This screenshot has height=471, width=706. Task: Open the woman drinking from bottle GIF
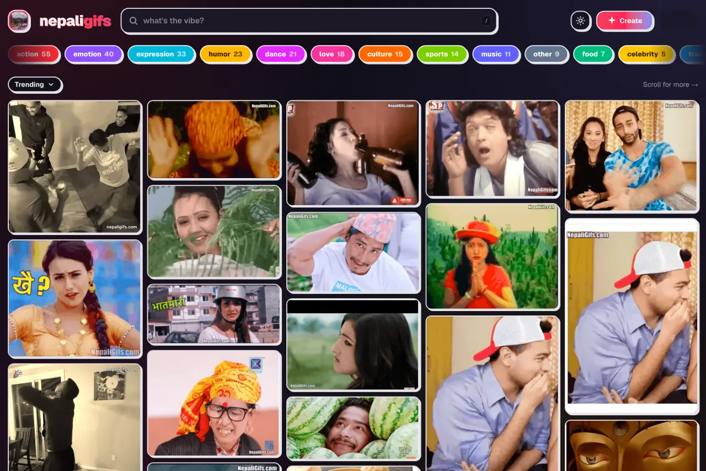[x=354, y=153]
